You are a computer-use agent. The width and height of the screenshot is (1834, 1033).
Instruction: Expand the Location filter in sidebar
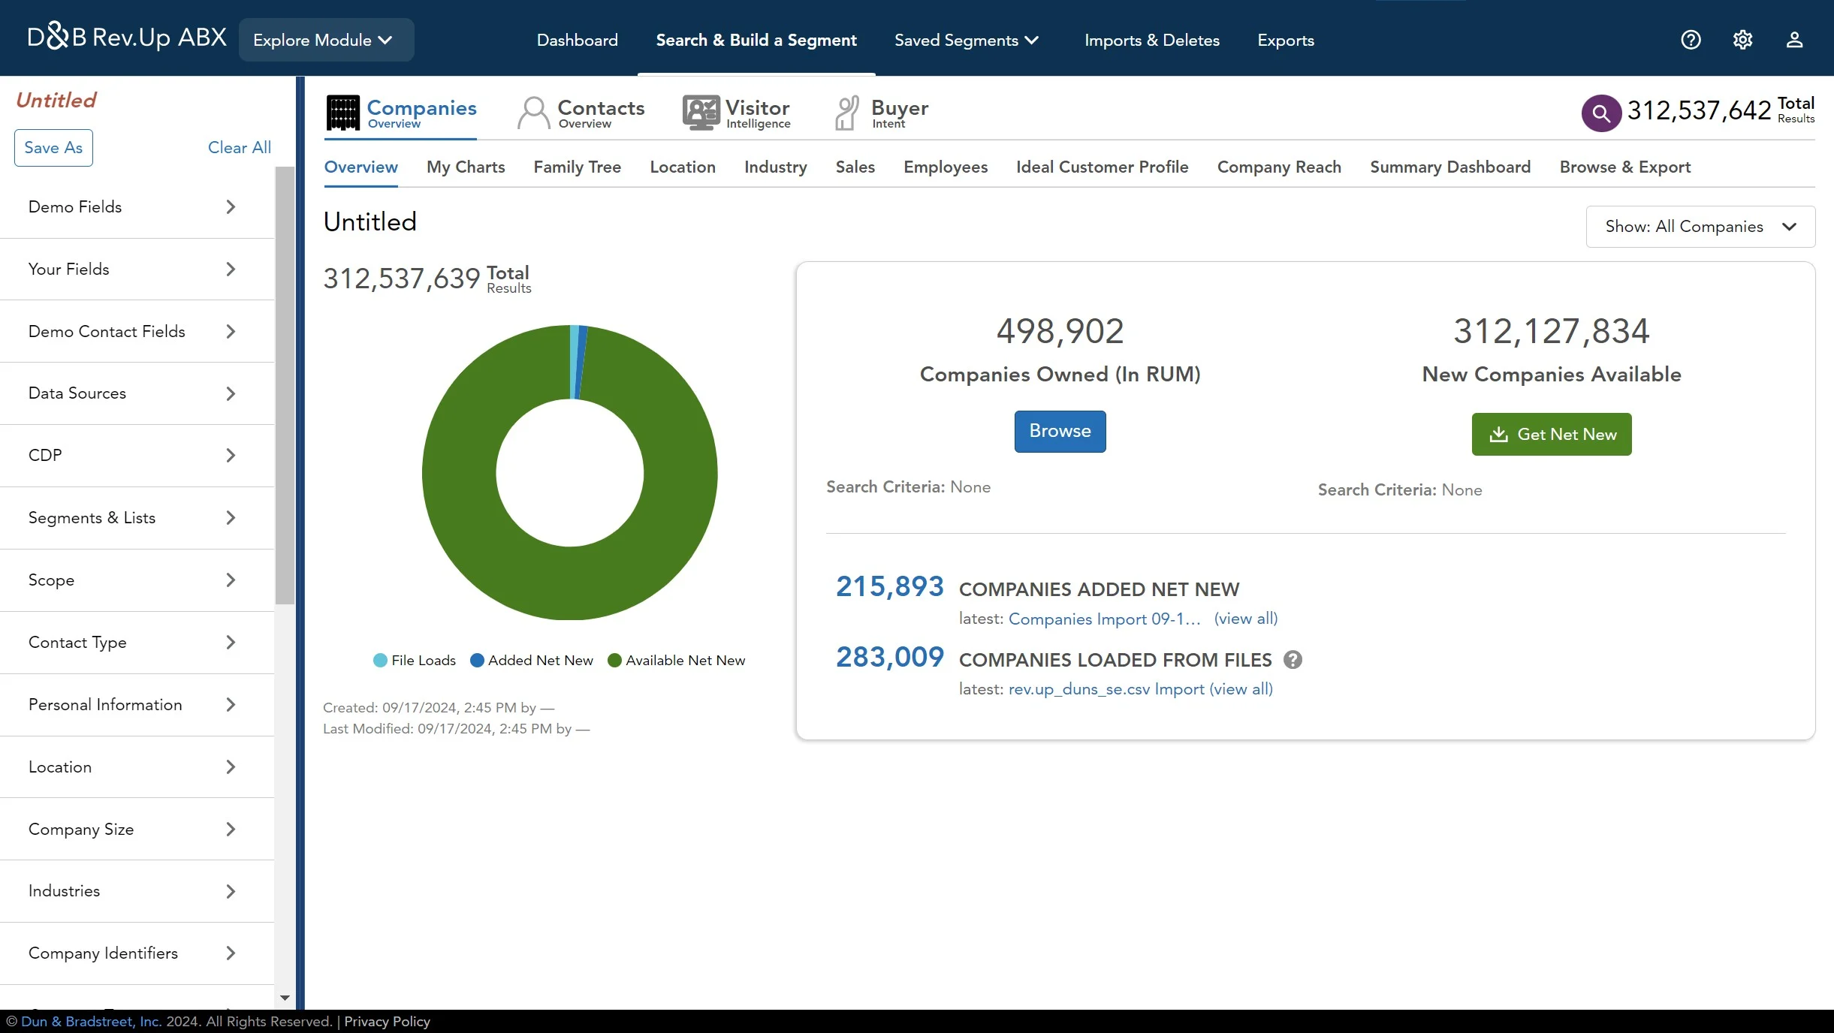[137, 767]
